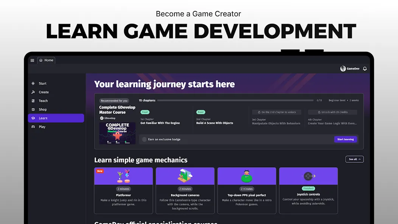Viewport: 398px width, 224px height.
Task: Open the hamburger menu icon
Action: [x=32, y=61]
